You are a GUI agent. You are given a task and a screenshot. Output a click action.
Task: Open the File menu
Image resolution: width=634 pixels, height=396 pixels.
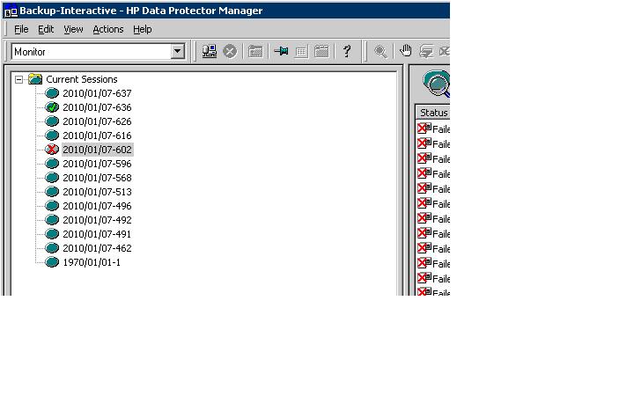tap(21, 29)
